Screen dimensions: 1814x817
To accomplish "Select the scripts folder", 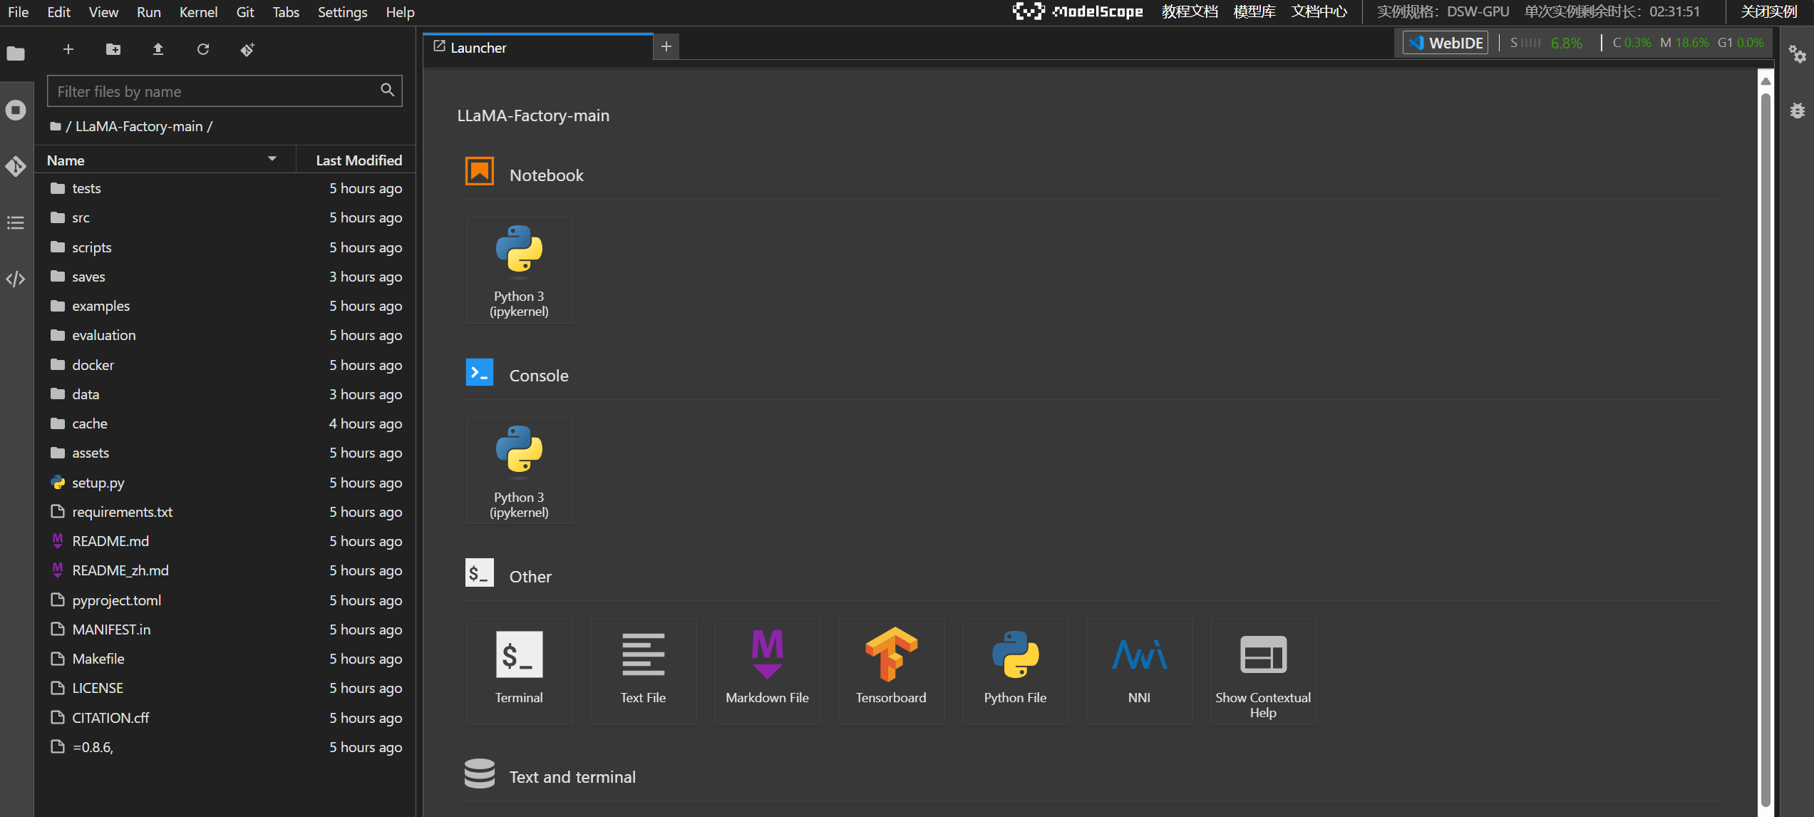I will coord(225,247).
